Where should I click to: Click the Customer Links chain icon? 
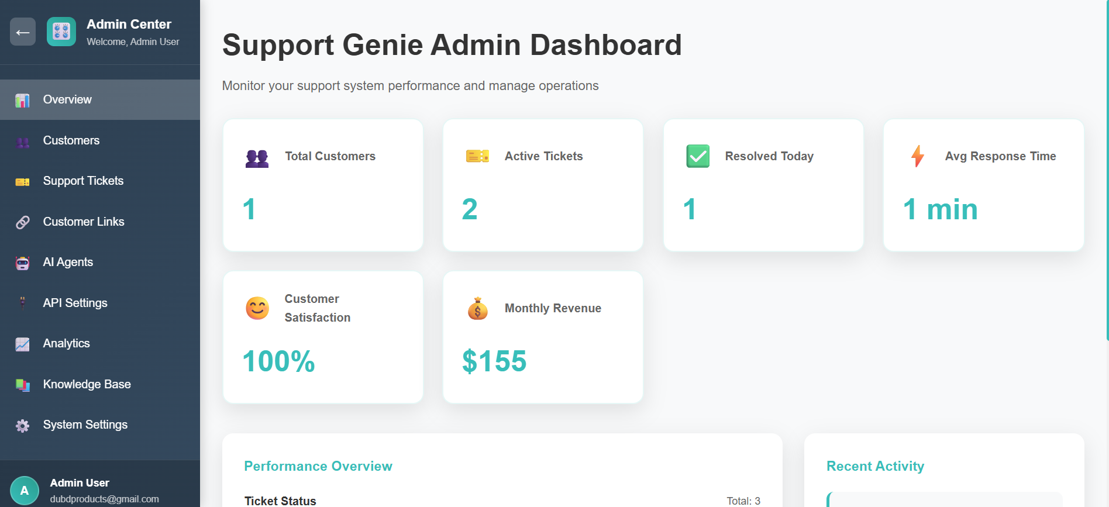(22, 222)
